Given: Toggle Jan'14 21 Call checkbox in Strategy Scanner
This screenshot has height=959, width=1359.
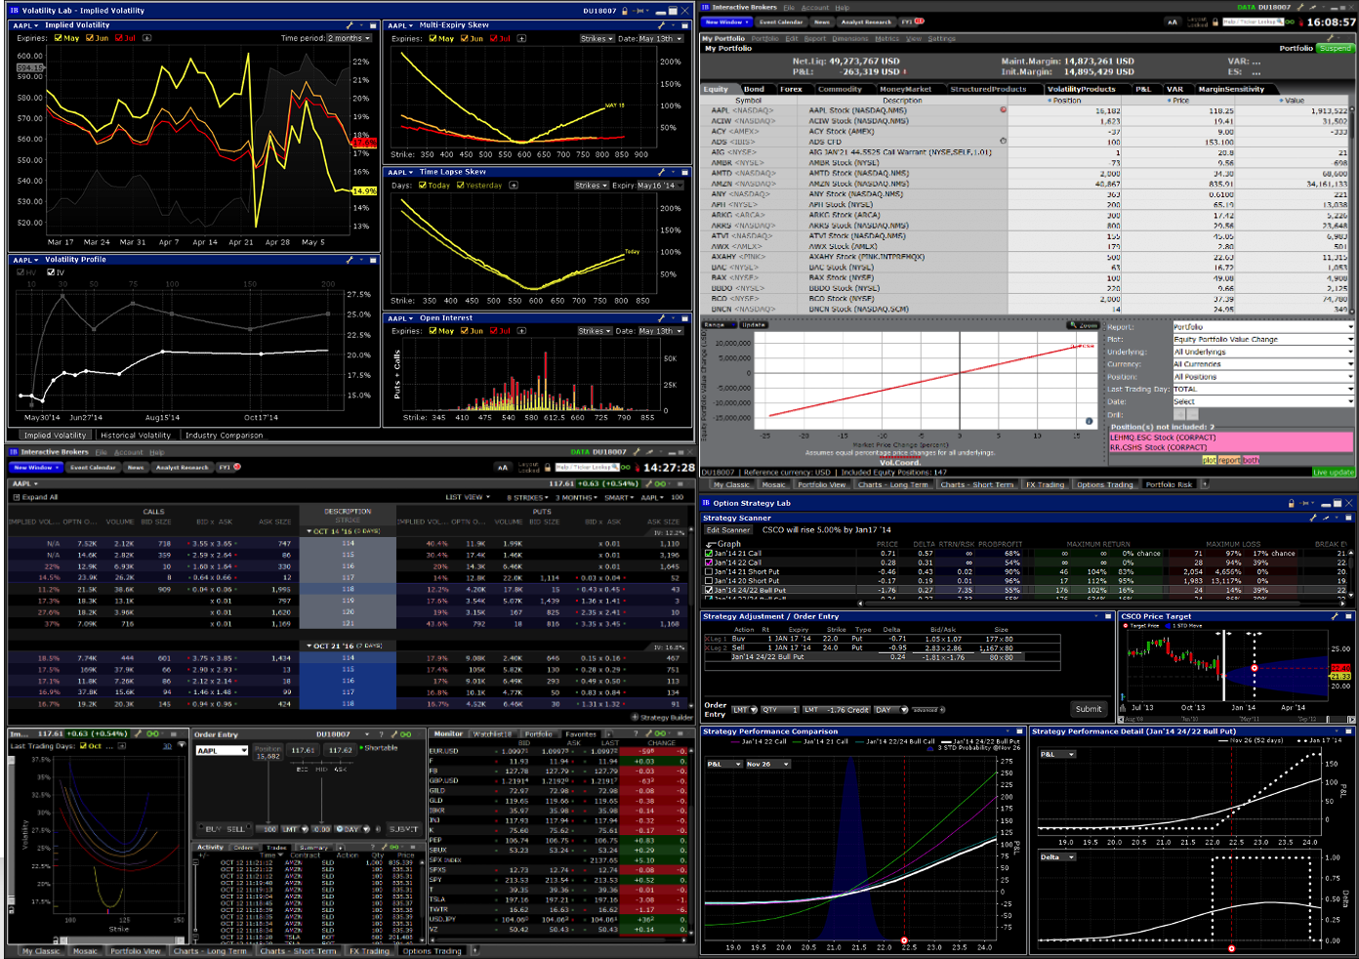Looking at the screenshot, I should click(709, 553).
